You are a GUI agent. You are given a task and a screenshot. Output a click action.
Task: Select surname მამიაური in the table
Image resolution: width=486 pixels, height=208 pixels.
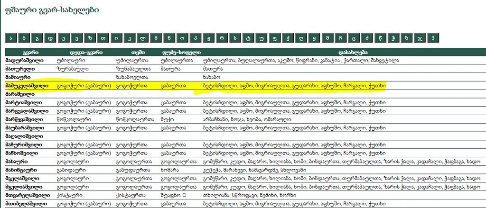(19, 77)
